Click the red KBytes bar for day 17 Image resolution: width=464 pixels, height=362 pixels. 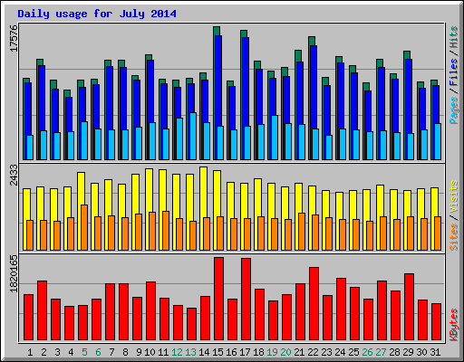click(246, 300)
